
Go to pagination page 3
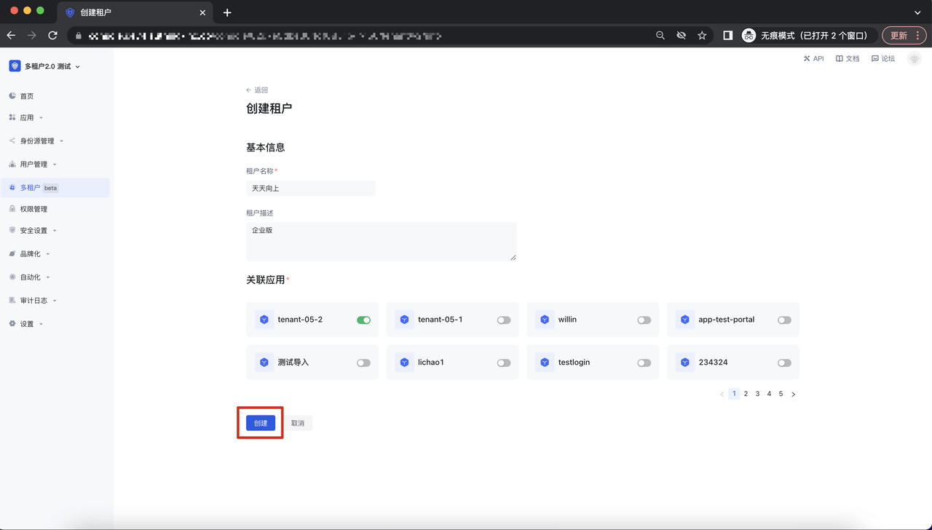757,394
